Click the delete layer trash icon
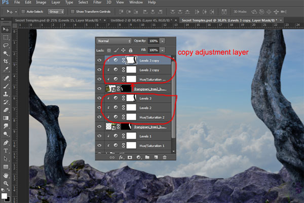The height and width of the screenshot is (203, 304). pos(164,157)
